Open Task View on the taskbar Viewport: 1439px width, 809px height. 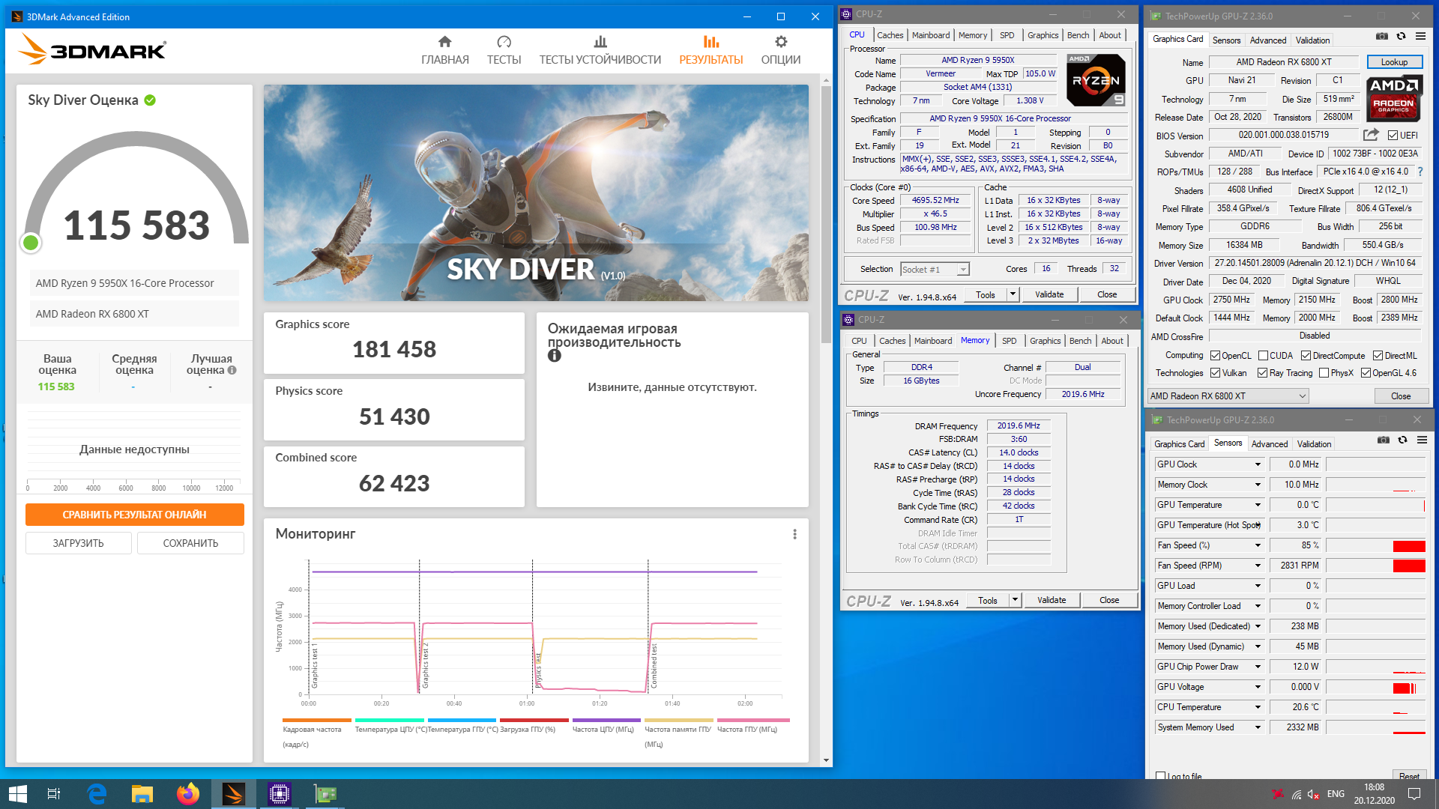click(x=54, y=794)
